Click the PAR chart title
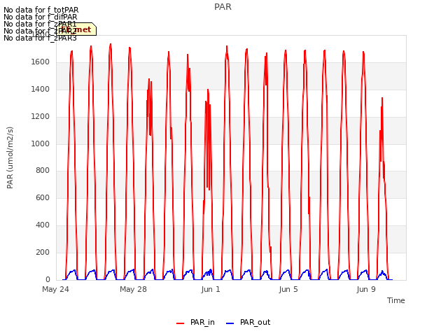Image resolution: width=448 pixels, height=336 pixels. tap(223, 7)
